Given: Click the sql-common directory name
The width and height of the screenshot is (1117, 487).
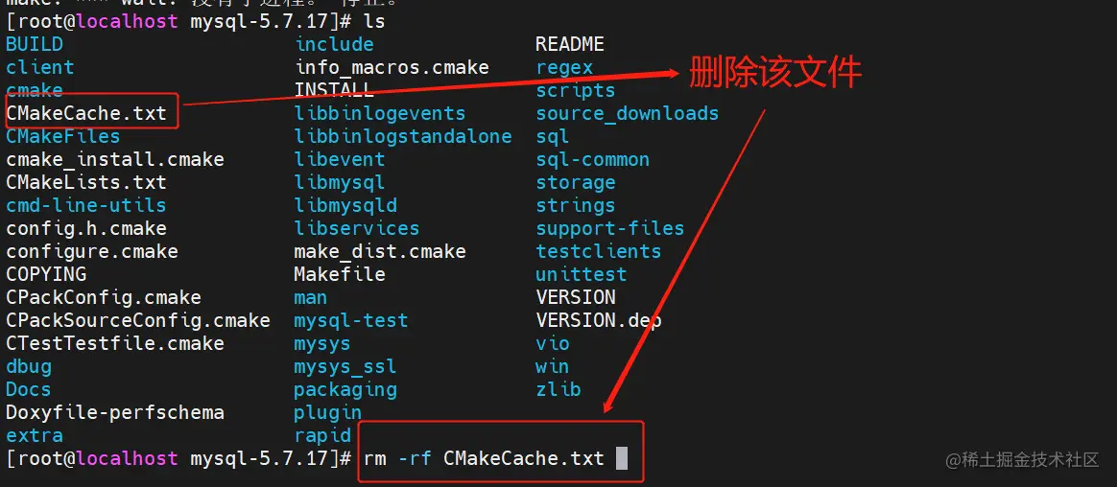Looking at the screenshot, I should (592, 159).
